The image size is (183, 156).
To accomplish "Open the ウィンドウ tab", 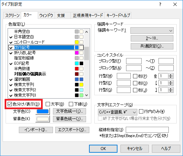I will pos(46,15).
